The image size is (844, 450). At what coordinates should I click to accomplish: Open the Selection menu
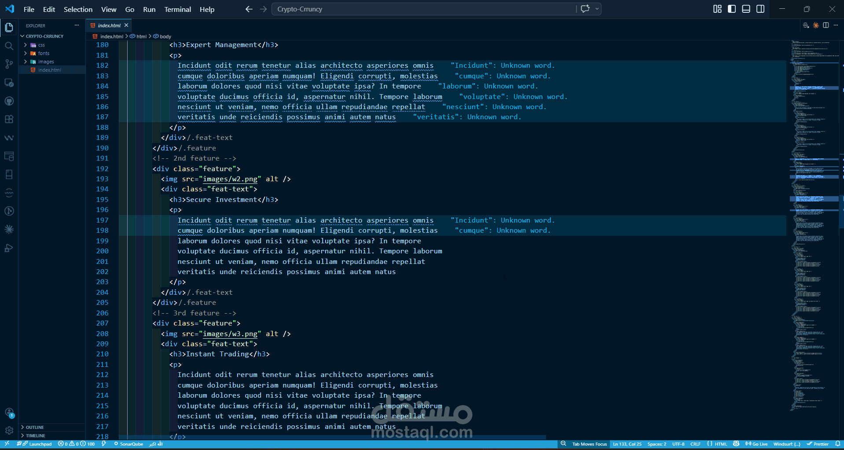(x=78, y=9)
